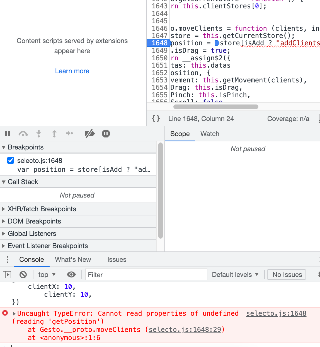Click the horizontal scrollbar of source editor

[216, 106]
